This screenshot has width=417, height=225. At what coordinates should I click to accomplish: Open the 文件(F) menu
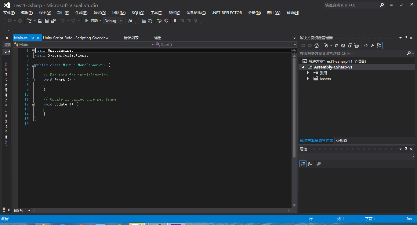pos(9,13)
